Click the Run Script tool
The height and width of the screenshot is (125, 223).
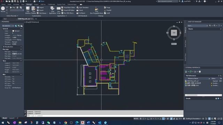pos(59,10)
